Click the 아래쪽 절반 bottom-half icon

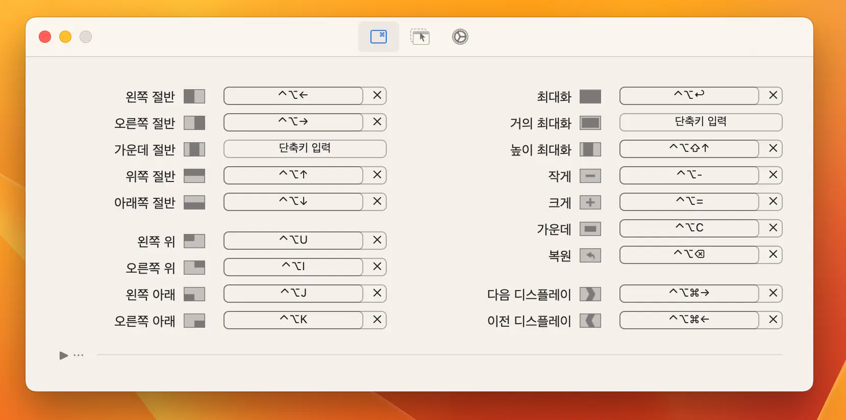click(x=194, y=202)
